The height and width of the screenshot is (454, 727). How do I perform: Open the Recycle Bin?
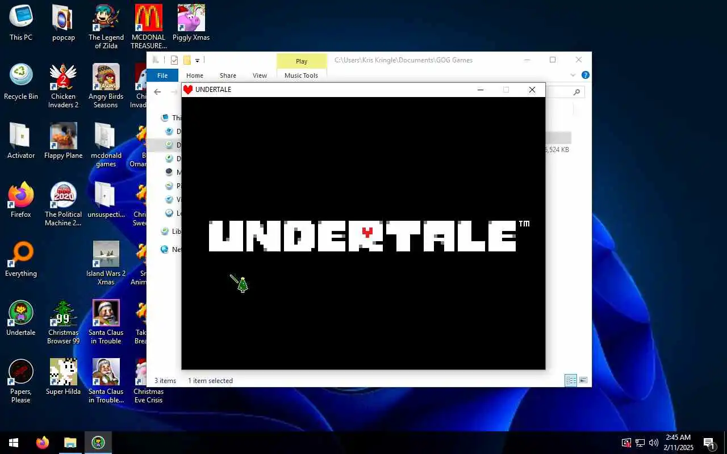click(x=21, y=82)
